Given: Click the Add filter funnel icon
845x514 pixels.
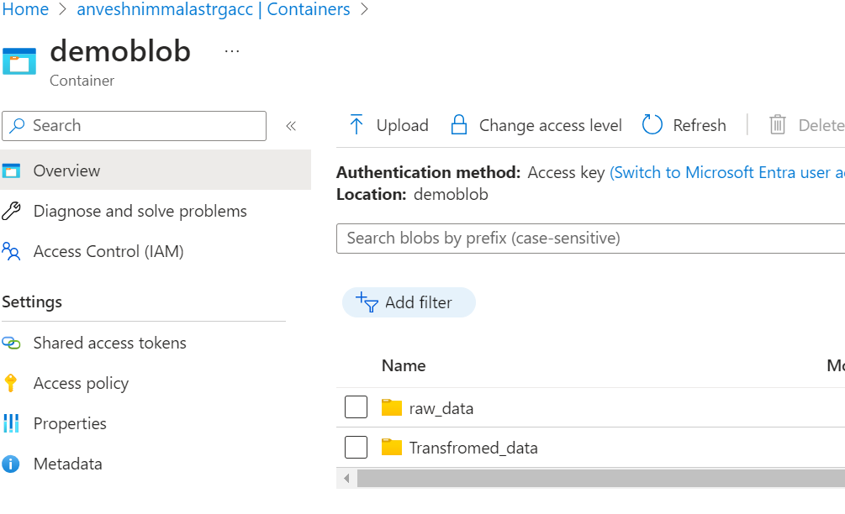Looking at the screenshot, I should (367, 302).
